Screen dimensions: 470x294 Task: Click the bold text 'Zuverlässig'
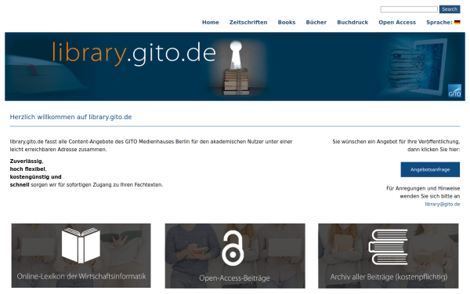click(26, 161)
